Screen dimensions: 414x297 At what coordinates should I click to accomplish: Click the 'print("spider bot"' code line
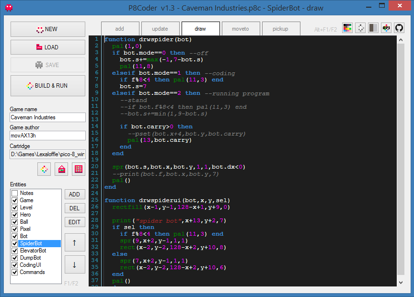click(x=169, y=221)
